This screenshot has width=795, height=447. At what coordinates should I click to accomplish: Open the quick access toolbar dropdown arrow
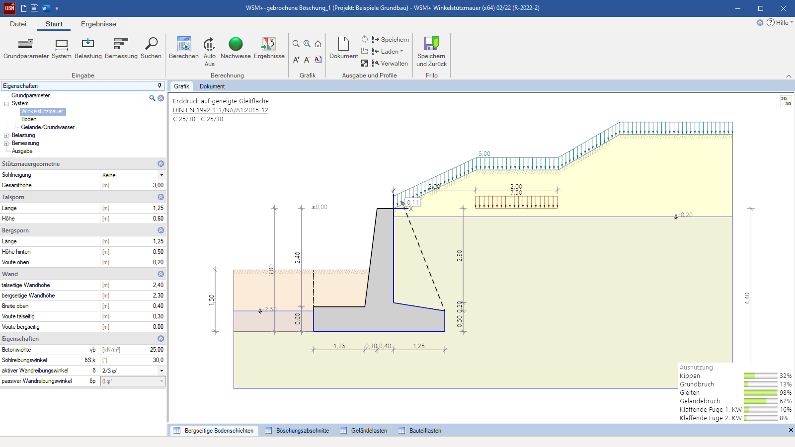tap(57, 8)
